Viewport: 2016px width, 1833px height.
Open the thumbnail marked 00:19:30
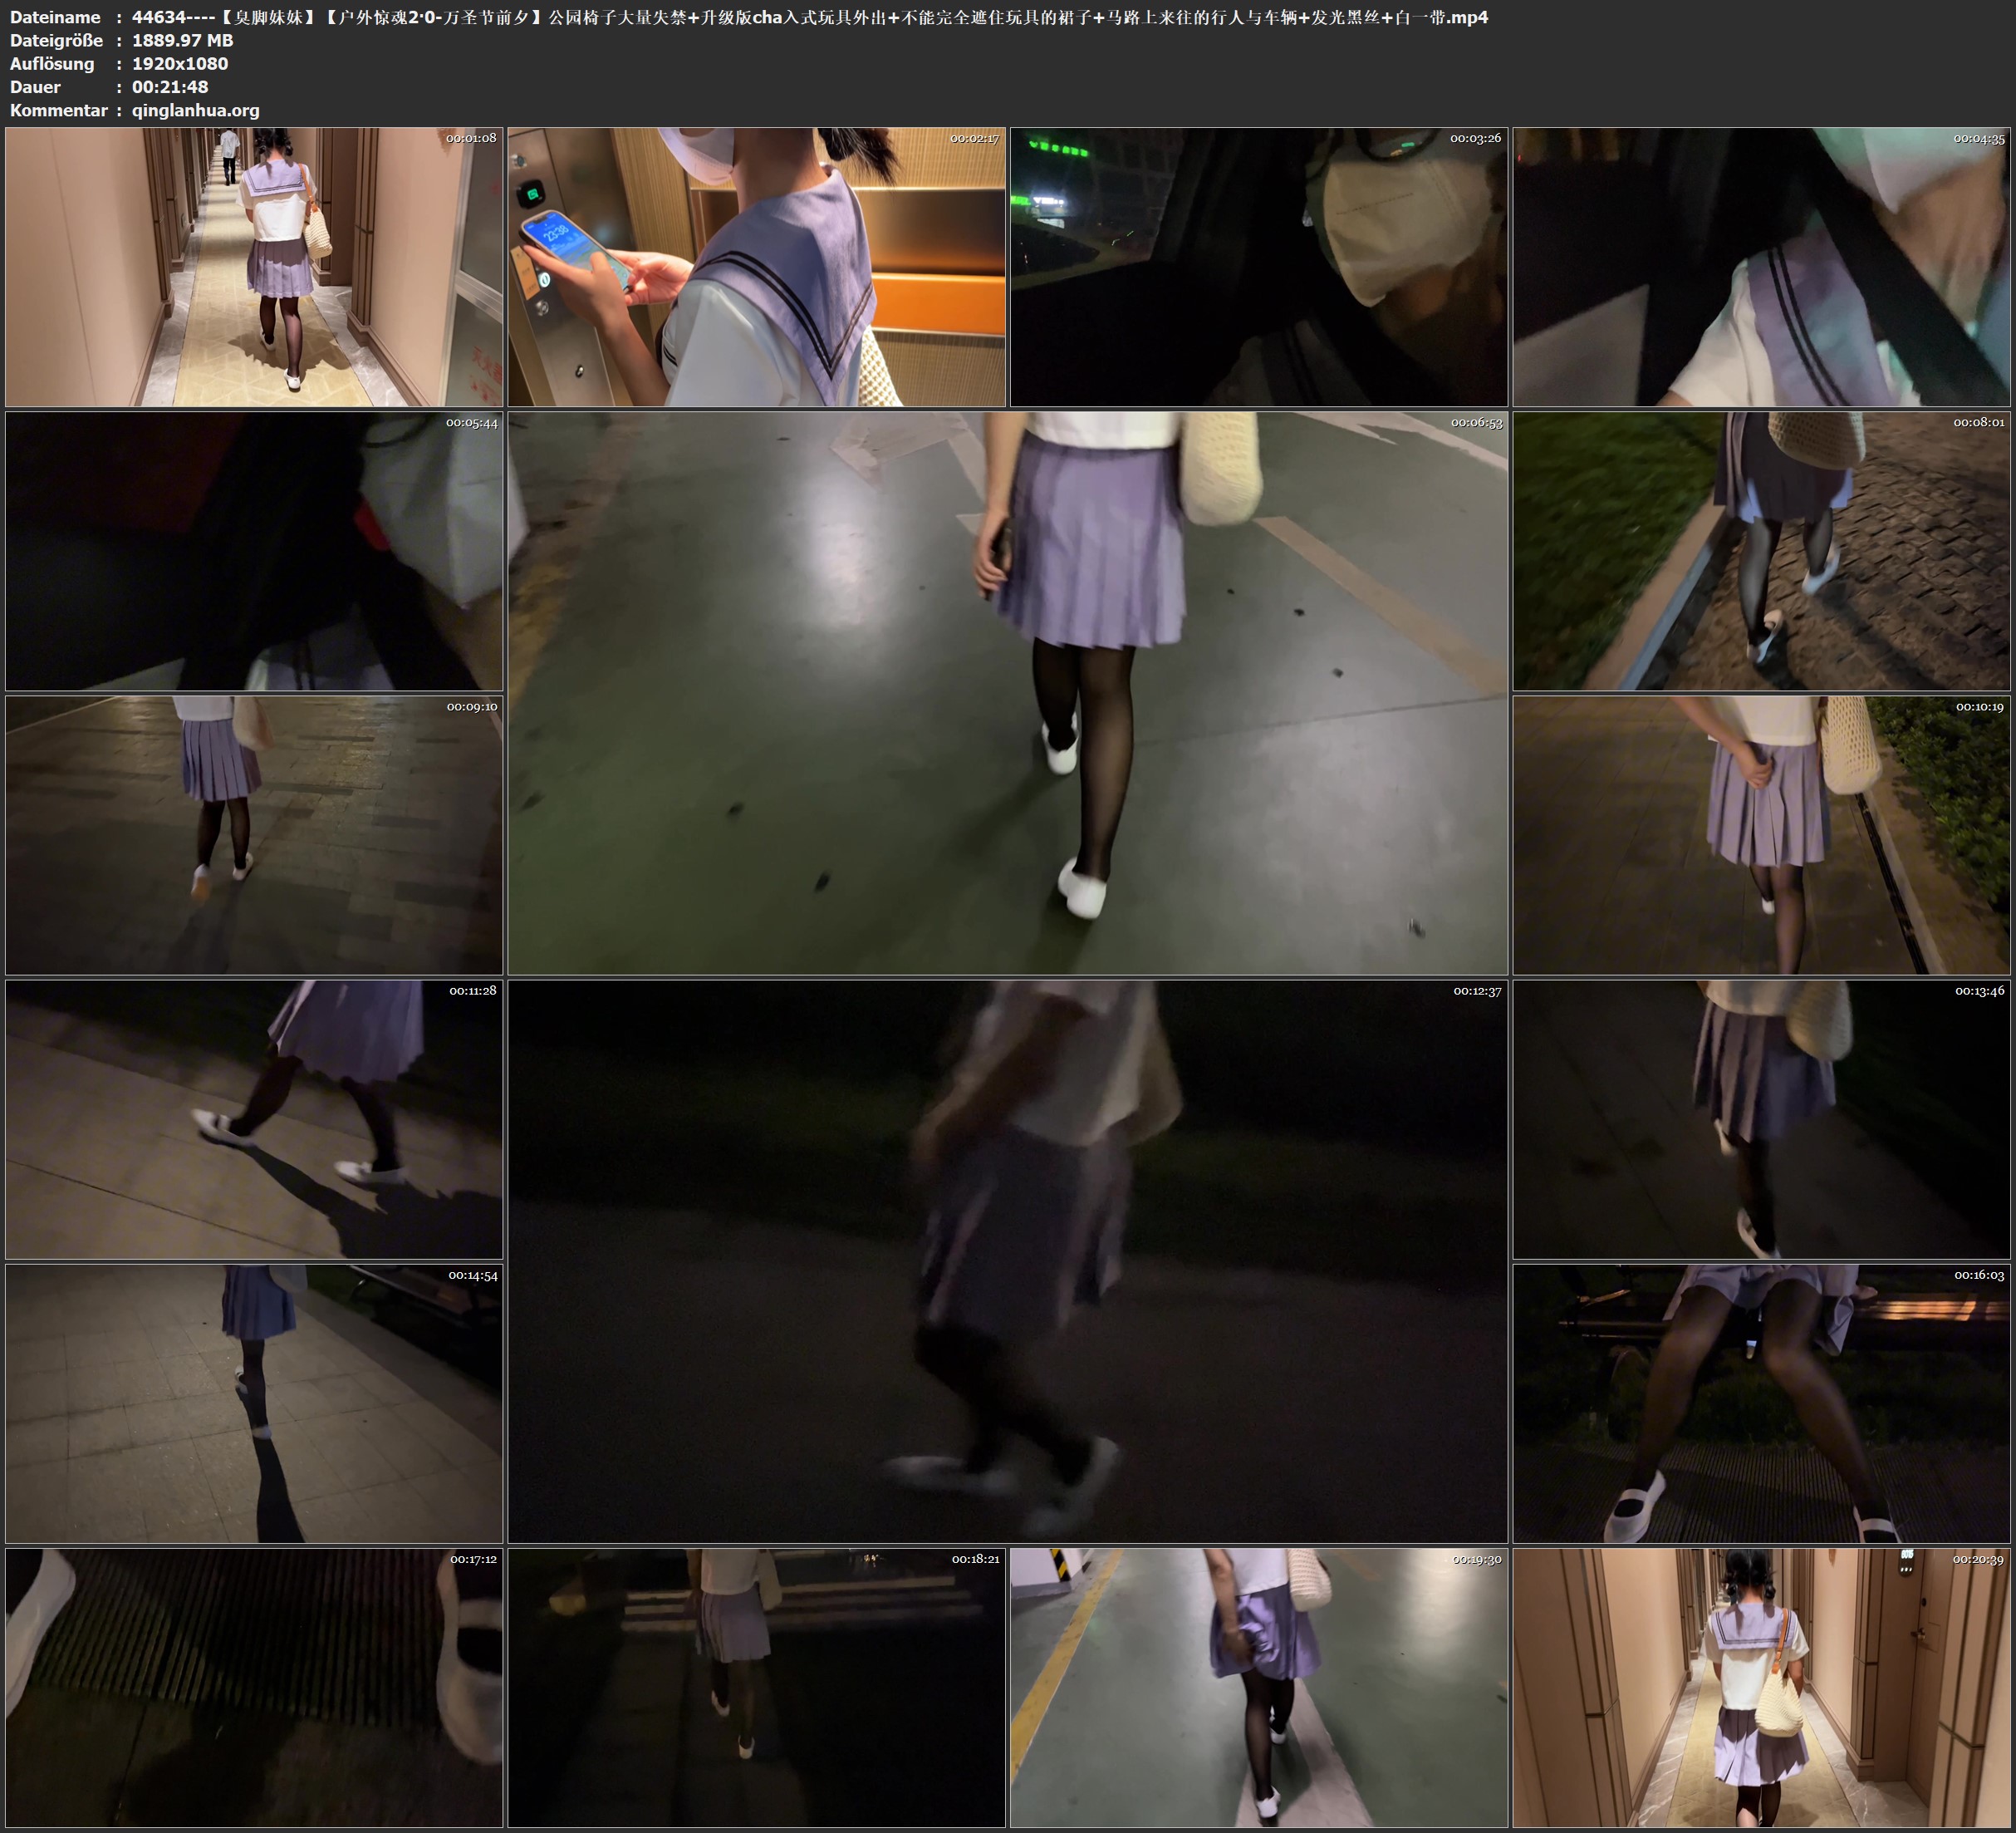pyautogui.click(x=1258, y=1687)
